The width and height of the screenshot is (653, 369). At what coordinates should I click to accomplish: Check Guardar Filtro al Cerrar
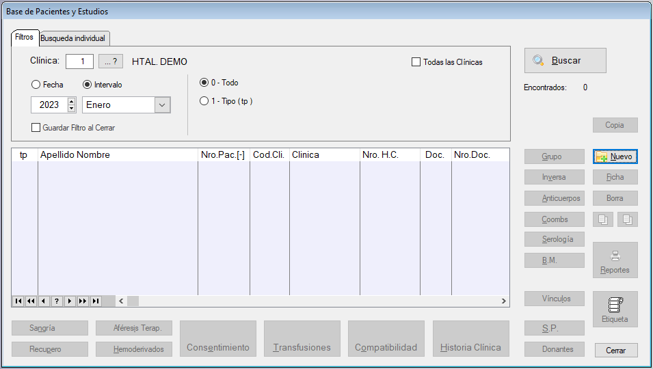(x=36, y=127)
